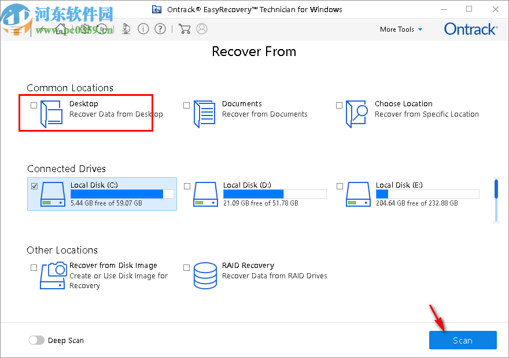Click the resume recovery (play) icon
509x358 pixels.
coord(102,29)
